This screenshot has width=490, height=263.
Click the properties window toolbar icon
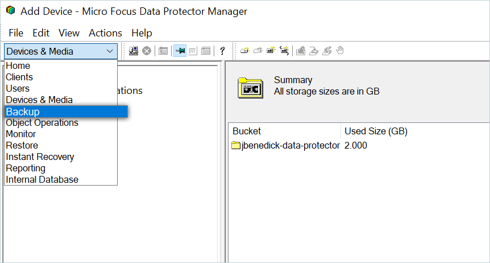(x=163, y=51)
